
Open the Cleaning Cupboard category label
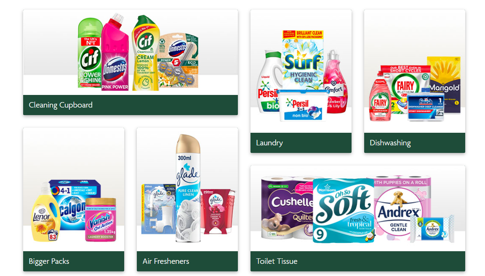(x=61, y=105)
